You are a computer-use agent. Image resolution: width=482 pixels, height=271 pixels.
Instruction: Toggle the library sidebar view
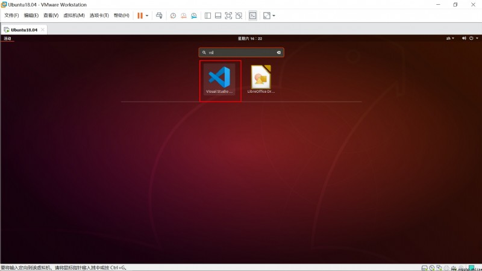[208, 16]
